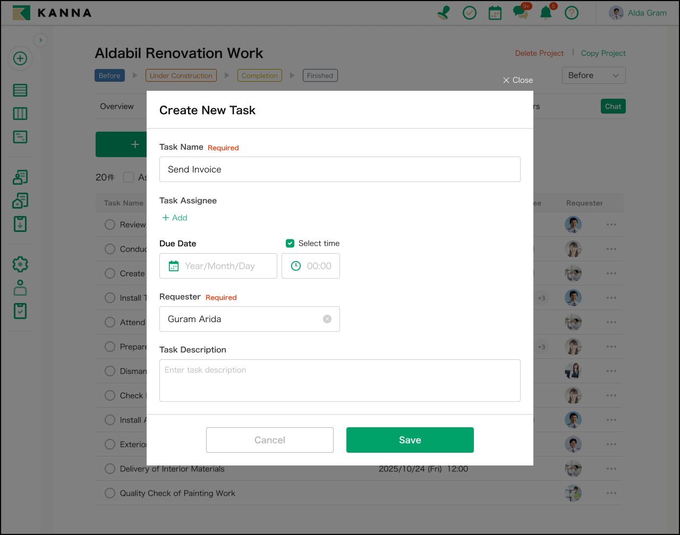This screenshot has height=535, width=680.
Task: Expand the left sidebar with chevron
Action: [40, 40]
